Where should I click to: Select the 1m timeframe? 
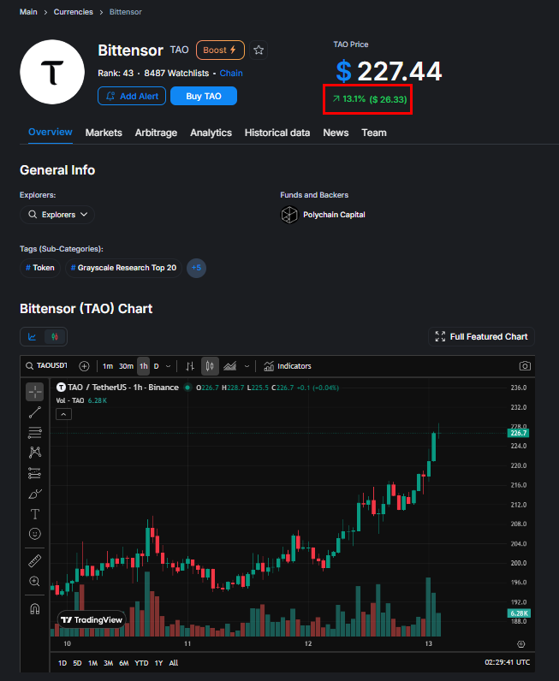[107, 366]
